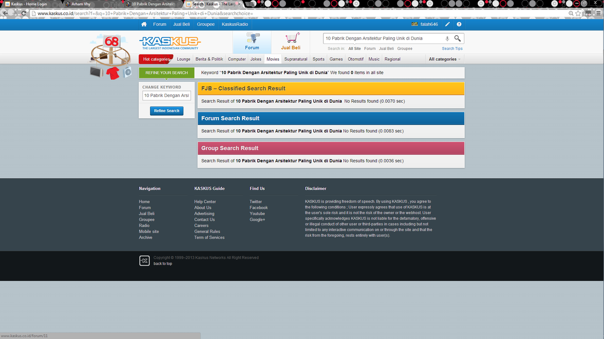Open Forum in blue navbar
604x339 pixels.
click(x=159, y=24)
